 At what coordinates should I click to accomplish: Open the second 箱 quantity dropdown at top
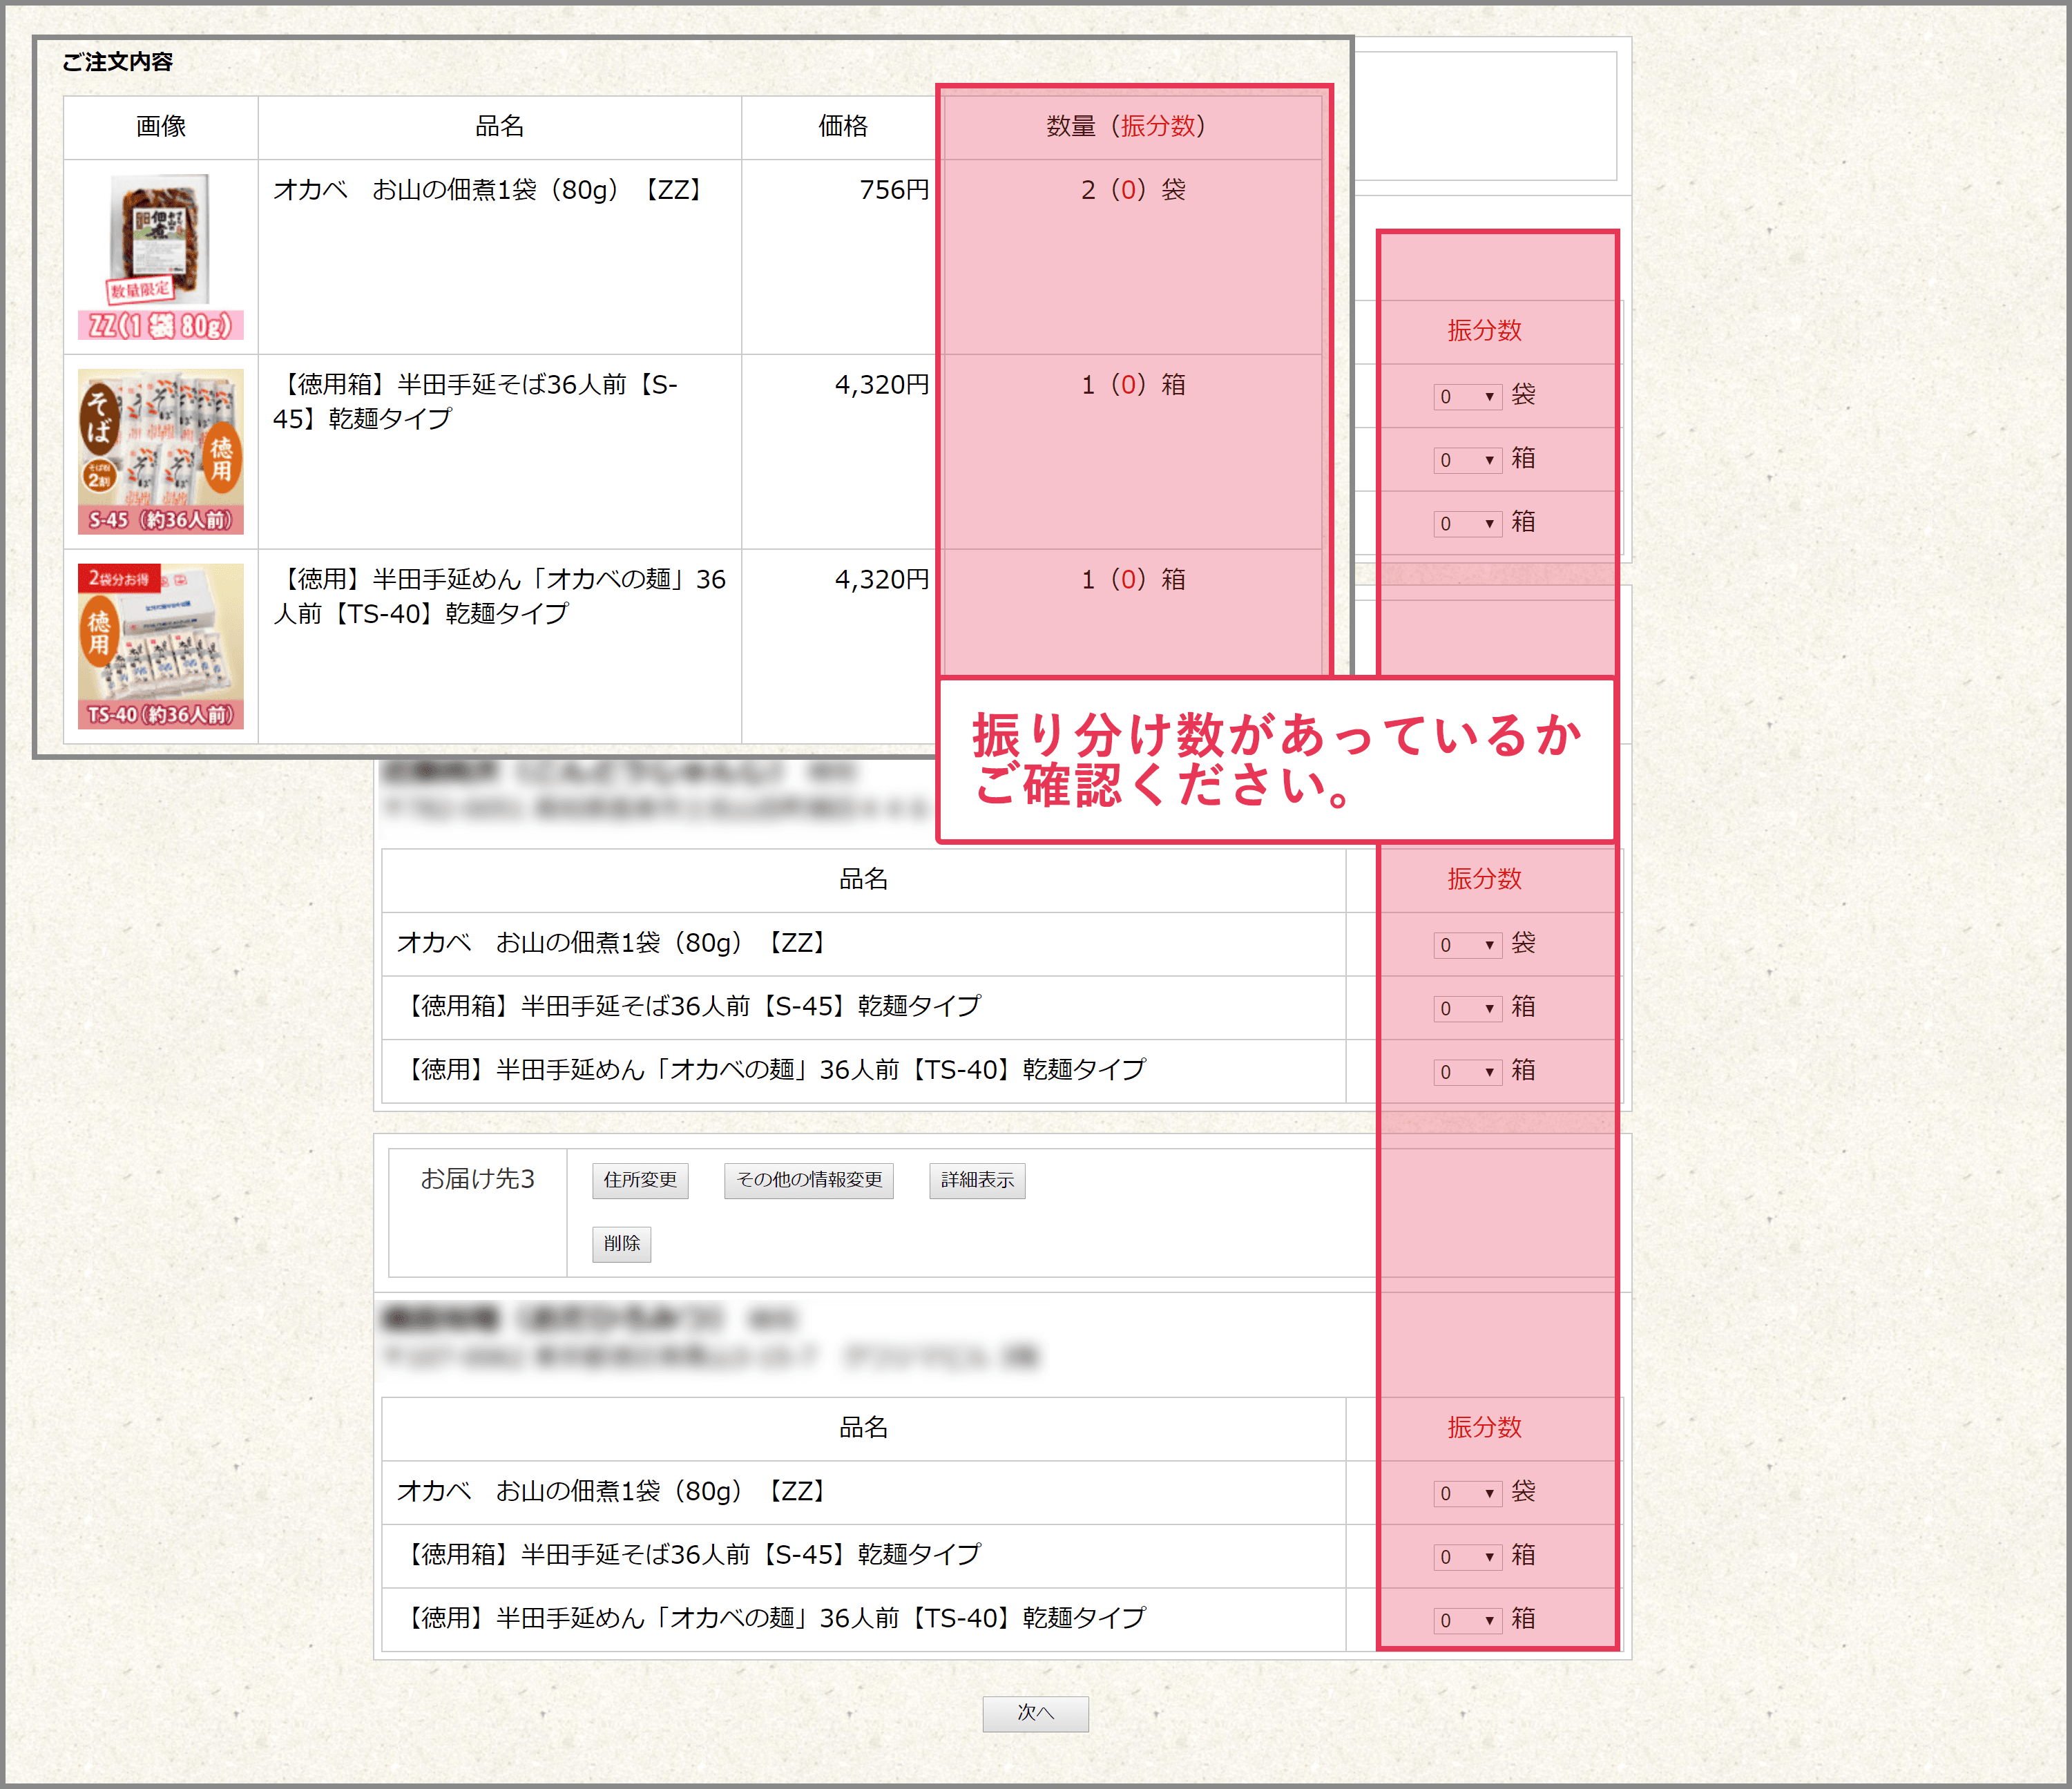tap(1467, 524)
